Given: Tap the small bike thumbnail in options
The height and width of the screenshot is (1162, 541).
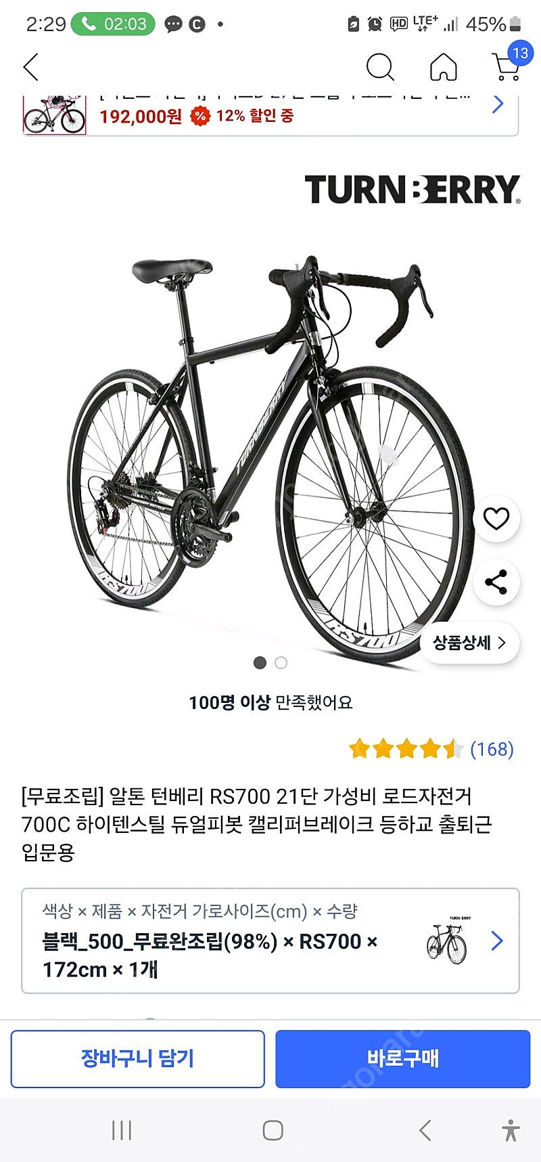Looking at the screenshot, I should [x=447, y=941].
